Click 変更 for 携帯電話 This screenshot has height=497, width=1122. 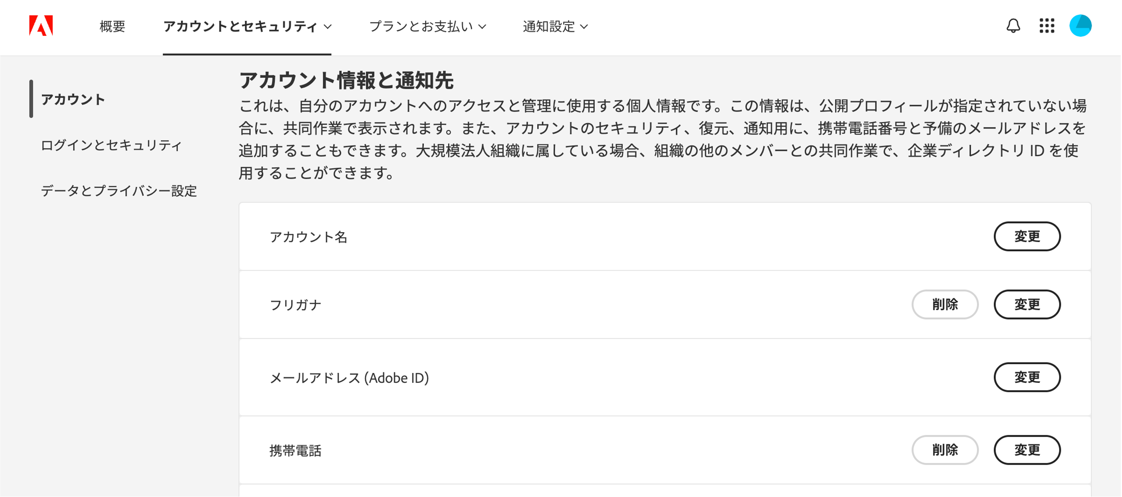tap(1027, 450)
